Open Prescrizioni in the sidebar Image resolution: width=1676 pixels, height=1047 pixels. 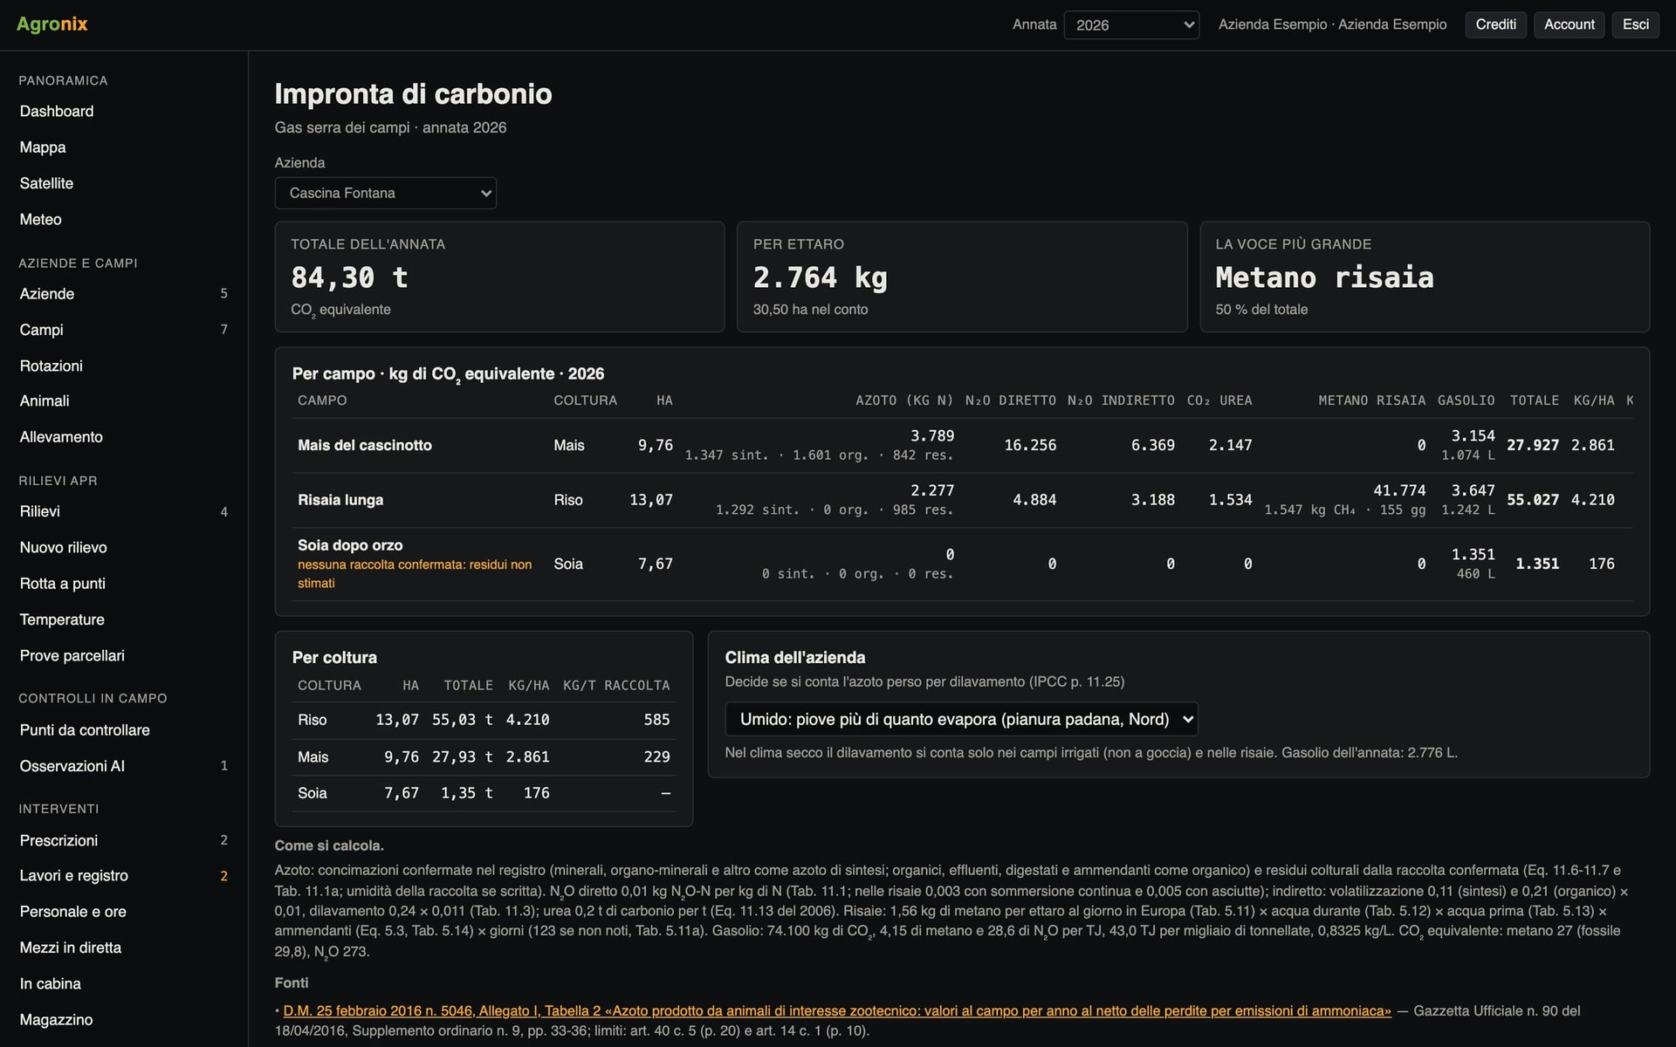click(124, 840)
